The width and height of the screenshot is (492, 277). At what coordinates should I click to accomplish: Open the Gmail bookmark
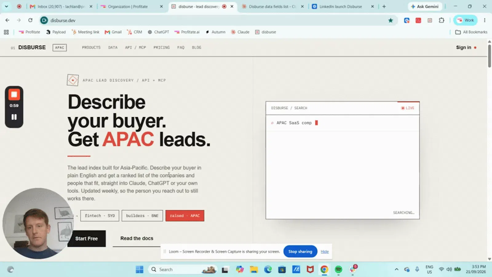(x=113, y=32)
